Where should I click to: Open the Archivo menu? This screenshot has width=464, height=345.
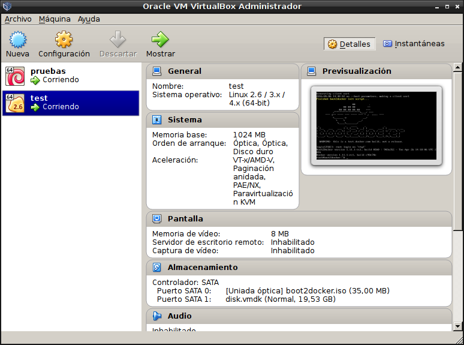[x=18, y=19]
